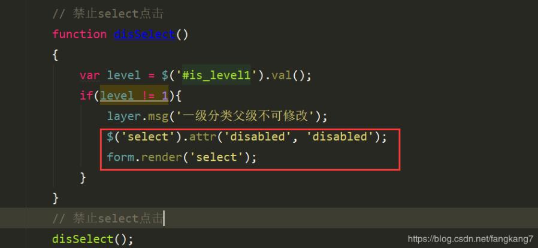The image size is (538, 248).
Task: Click the first 'disabled' string argument
Action: coord(258,137)
